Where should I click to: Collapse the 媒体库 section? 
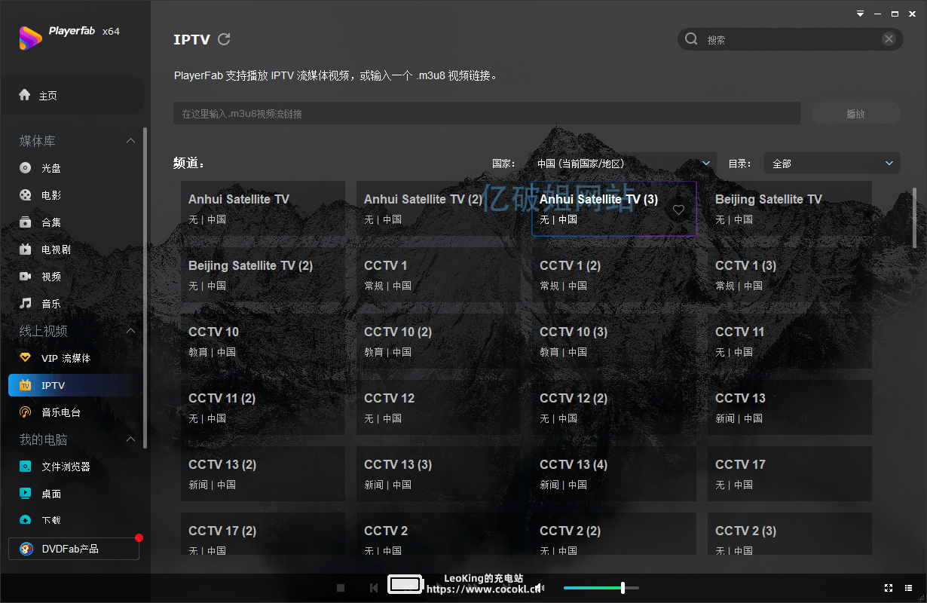click(x=130, y=141)
